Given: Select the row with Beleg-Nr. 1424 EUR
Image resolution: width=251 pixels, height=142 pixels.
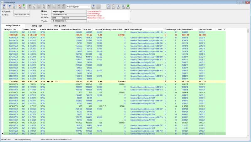Looking at the screenshot, I should (x=115, y=106).
